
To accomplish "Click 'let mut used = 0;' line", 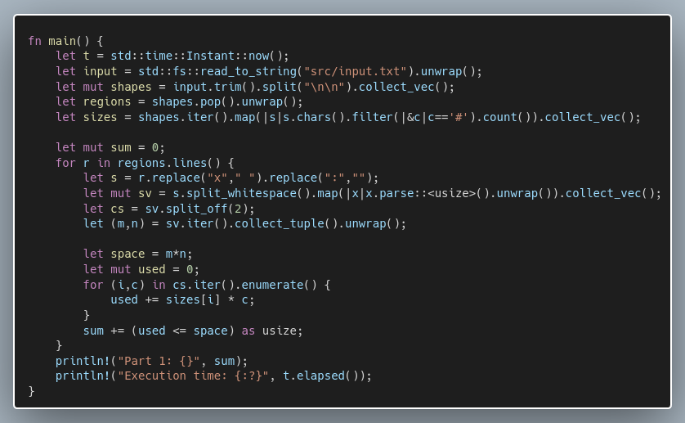I will point(141,269).
